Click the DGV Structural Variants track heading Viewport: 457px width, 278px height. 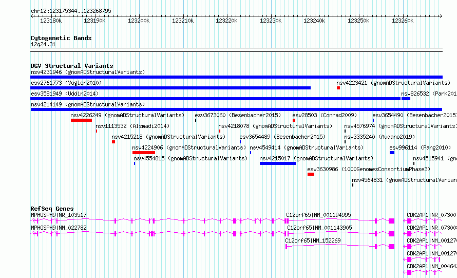point(72,66)
